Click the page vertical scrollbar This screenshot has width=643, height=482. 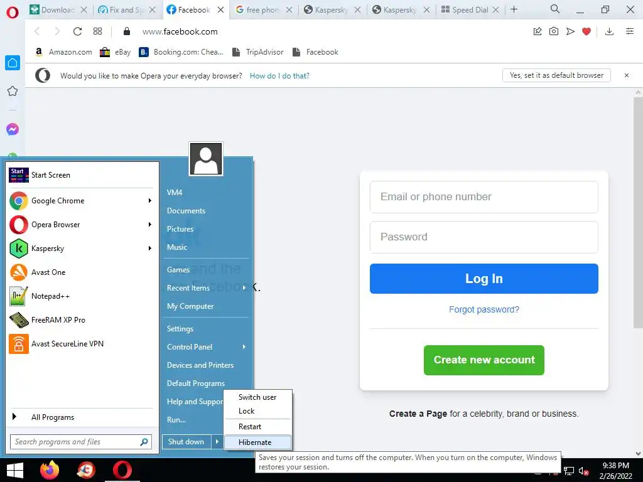(x=638, y=213)
